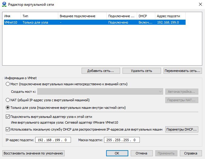Click the Добавить сеть button
This screenshot has width=205, height=159.
[x=101, y=71]
